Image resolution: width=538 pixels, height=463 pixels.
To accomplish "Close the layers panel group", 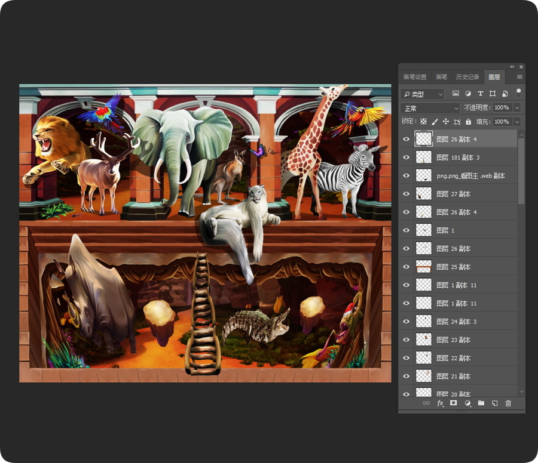I will (x=521, y=67).
